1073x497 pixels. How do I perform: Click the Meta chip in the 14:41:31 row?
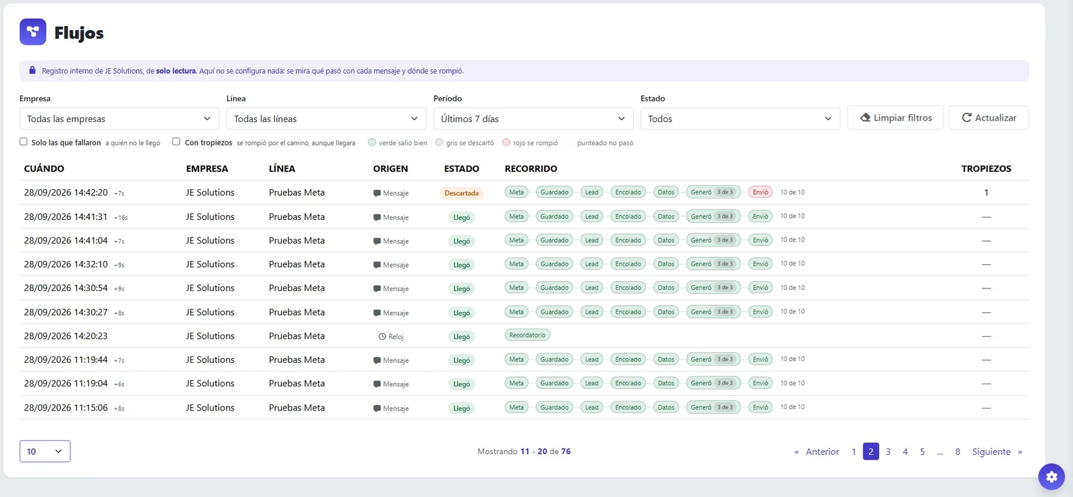[x=516, y=216]
